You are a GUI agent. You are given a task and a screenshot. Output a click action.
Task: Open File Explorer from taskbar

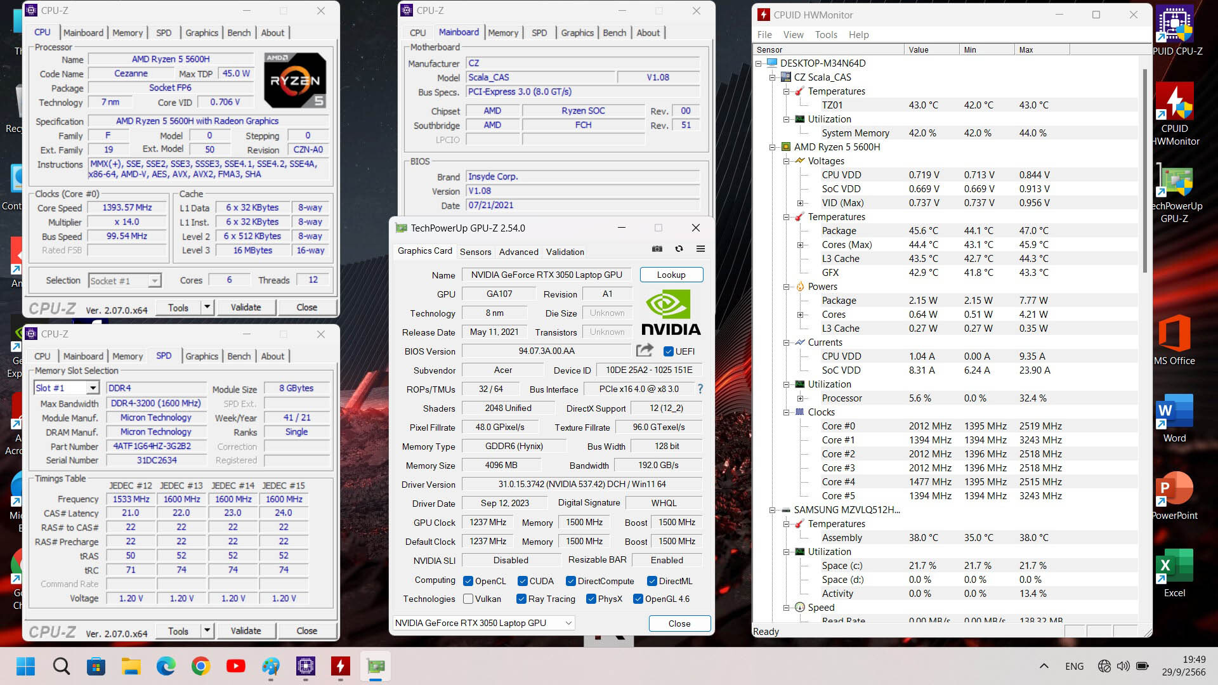(131, 666)
